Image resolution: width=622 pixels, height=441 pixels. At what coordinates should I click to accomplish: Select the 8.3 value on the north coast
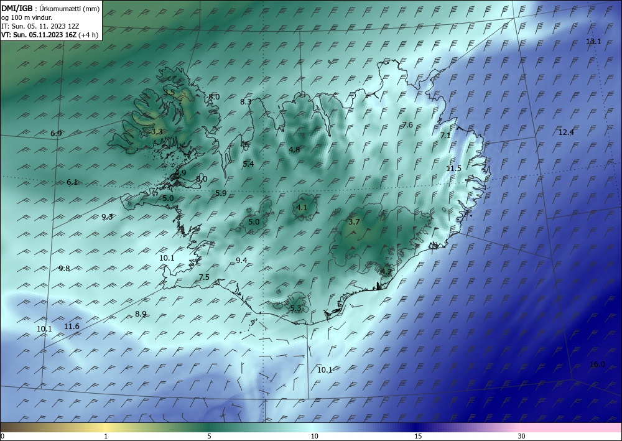pyautogui.click(x=246, y=102)
